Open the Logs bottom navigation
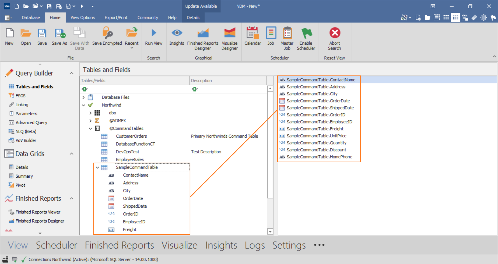Image resolution: width=498 pixels, height=264 pixels. click(255, 245)
